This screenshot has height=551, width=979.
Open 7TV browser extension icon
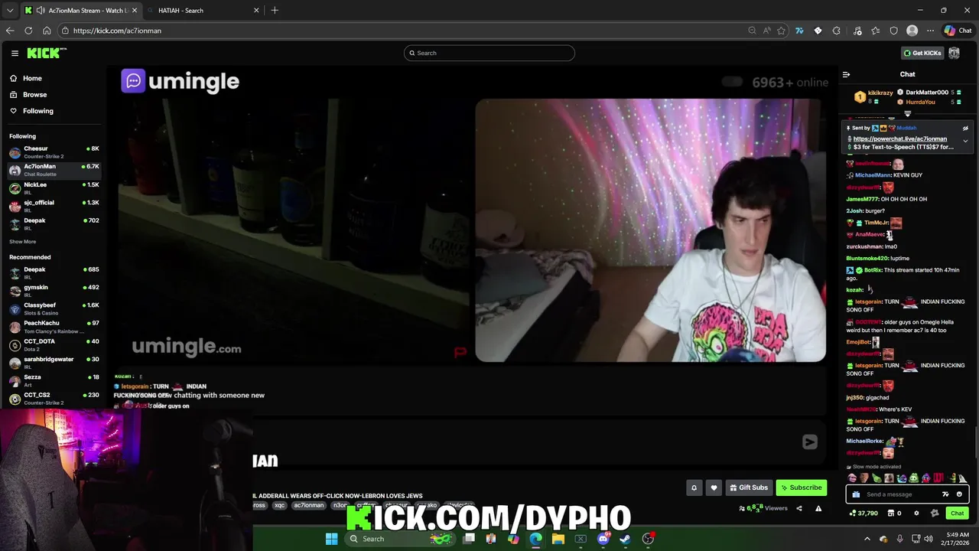coord(799,31)
